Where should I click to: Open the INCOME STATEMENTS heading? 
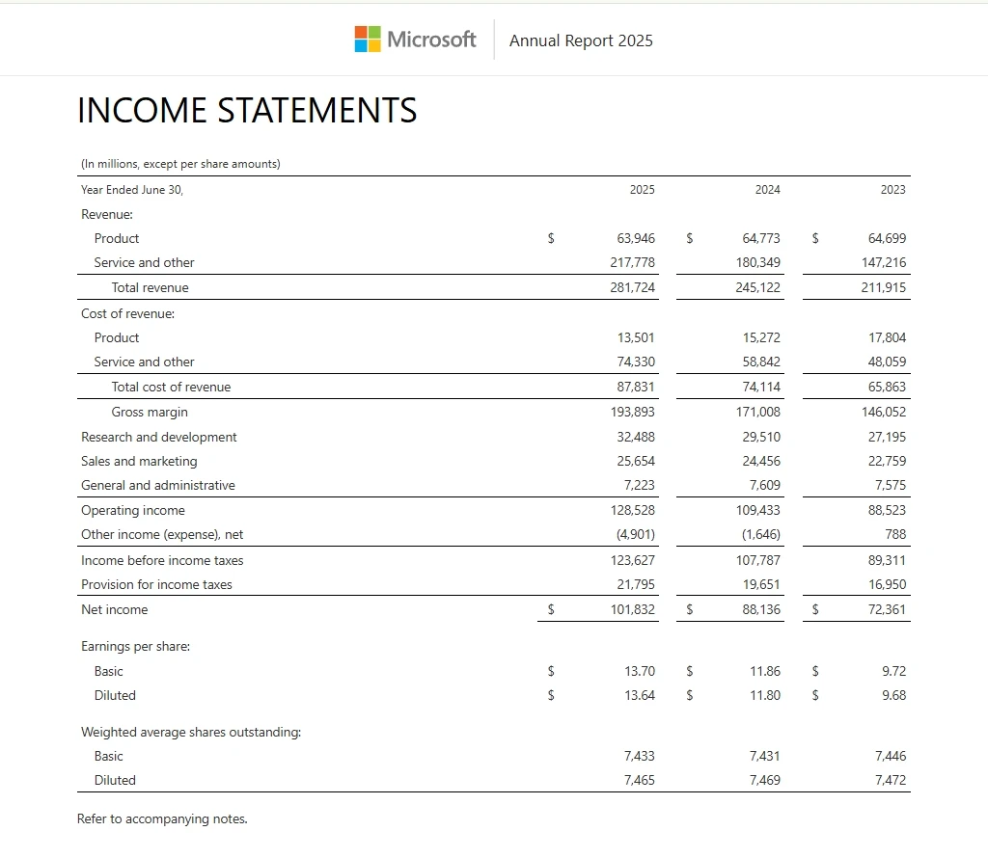tap(247, 110)
